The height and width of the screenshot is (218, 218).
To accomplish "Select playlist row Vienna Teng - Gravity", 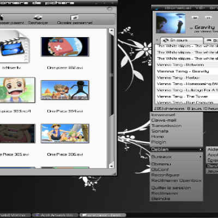I will click(x=186, y=71).
